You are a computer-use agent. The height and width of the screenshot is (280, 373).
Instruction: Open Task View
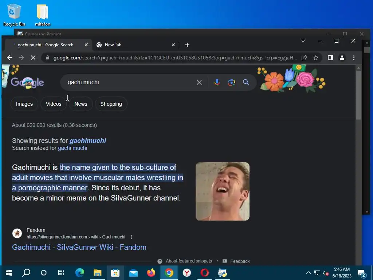click(61, 273)
